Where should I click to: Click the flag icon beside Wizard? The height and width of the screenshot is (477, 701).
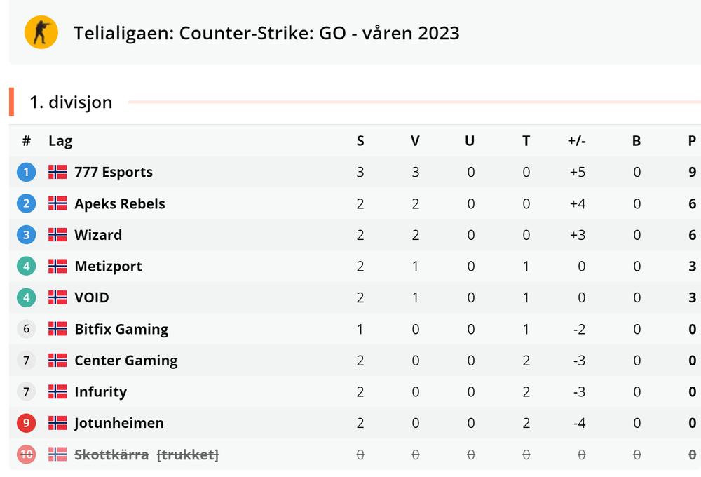pyautogui.click(x=57, y=235)
